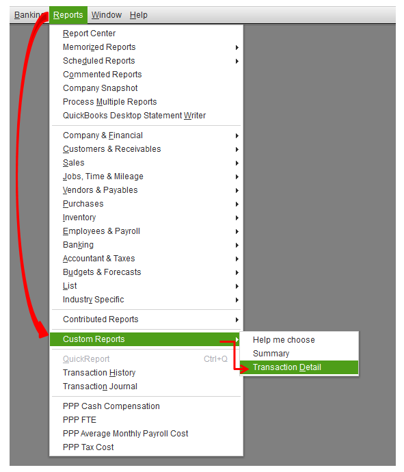
Task: Expand Jobs, Time & Mileage arrow
Action: (237, 176)
